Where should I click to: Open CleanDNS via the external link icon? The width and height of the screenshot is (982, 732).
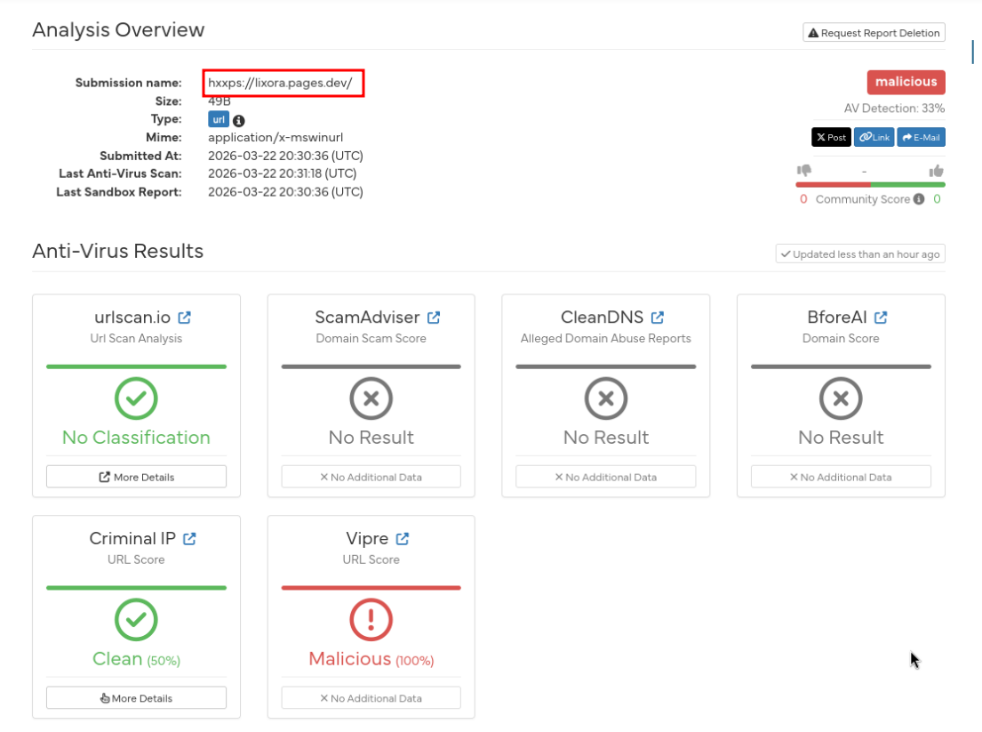click(x=657, y=316)
